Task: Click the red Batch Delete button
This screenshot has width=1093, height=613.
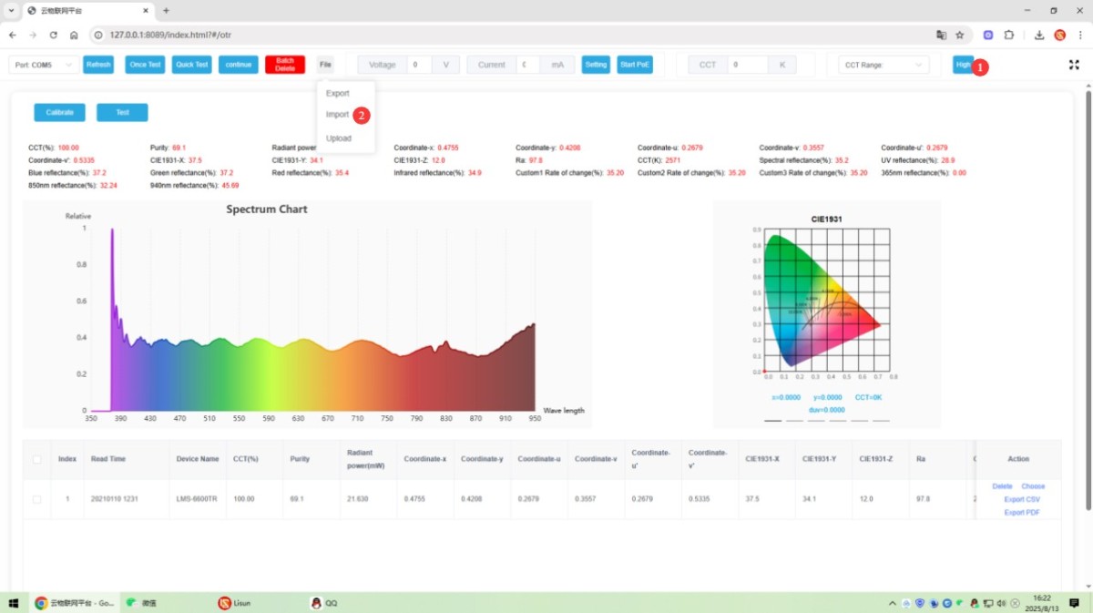Action: 285,65
